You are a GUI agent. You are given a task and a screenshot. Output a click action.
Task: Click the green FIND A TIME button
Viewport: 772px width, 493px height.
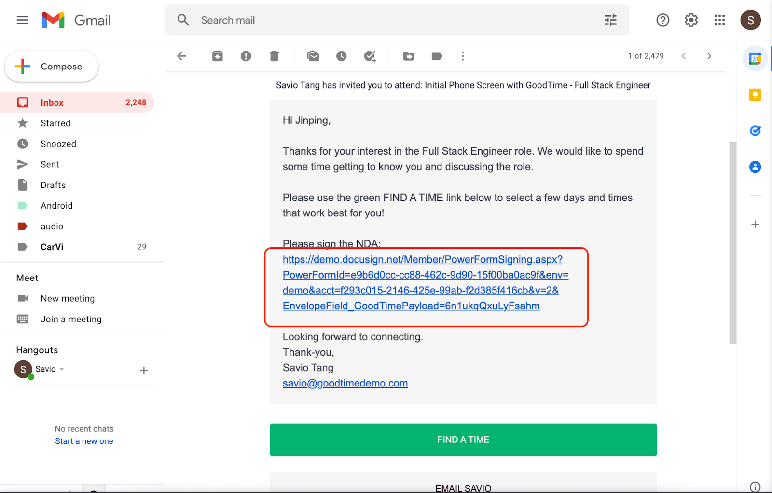[x=463, y=440]
